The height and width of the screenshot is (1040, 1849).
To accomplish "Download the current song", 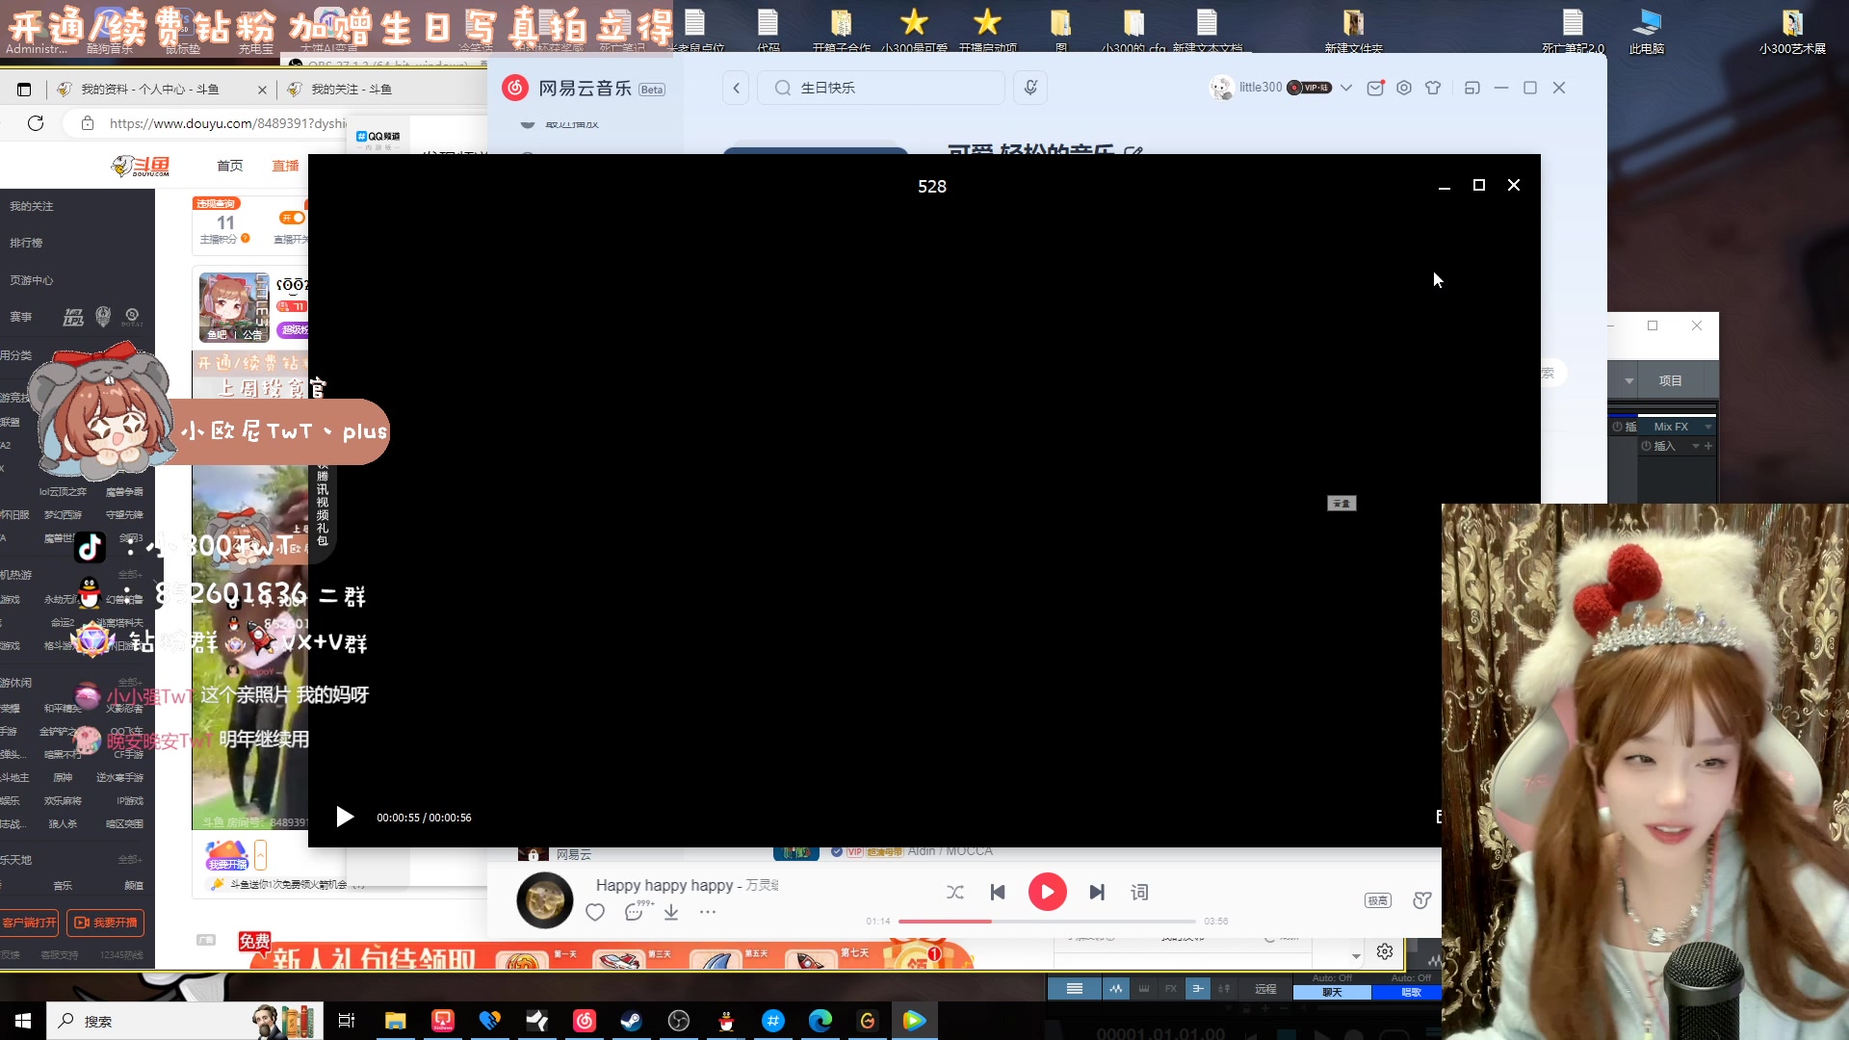I will pos(671,912).
